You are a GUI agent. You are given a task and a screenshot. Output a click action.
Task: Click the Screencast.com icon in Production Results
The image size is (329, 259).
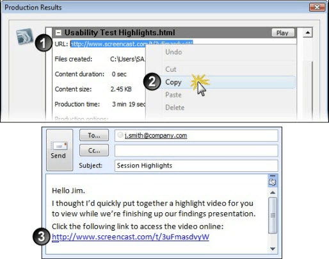click(25, 37)
